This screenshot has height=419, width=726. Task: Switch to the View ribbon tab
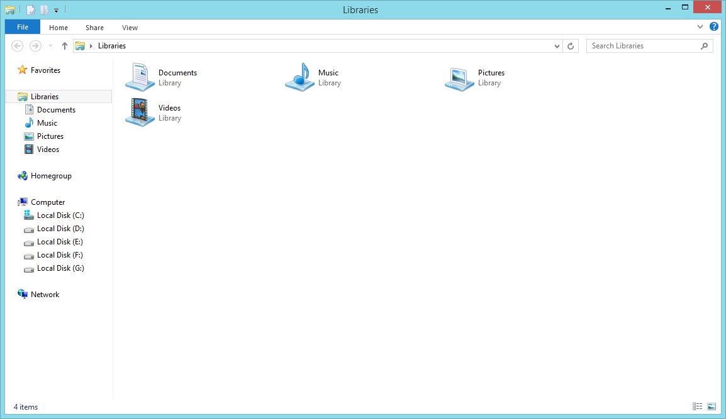130,27
